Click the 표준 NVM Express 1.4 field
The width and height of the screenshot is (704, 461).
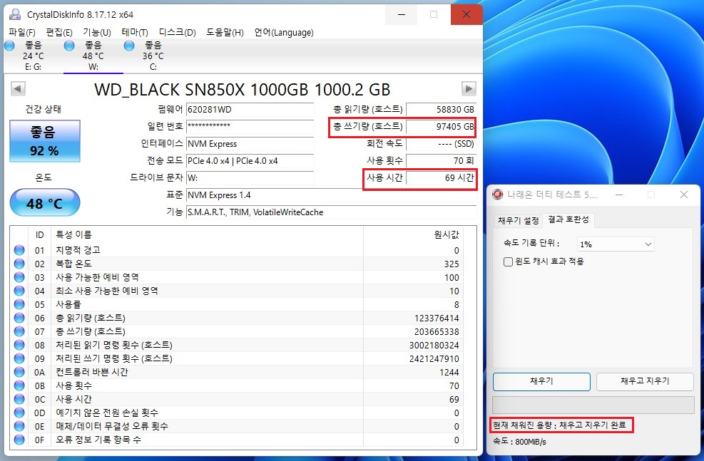[x=332, y=195]
